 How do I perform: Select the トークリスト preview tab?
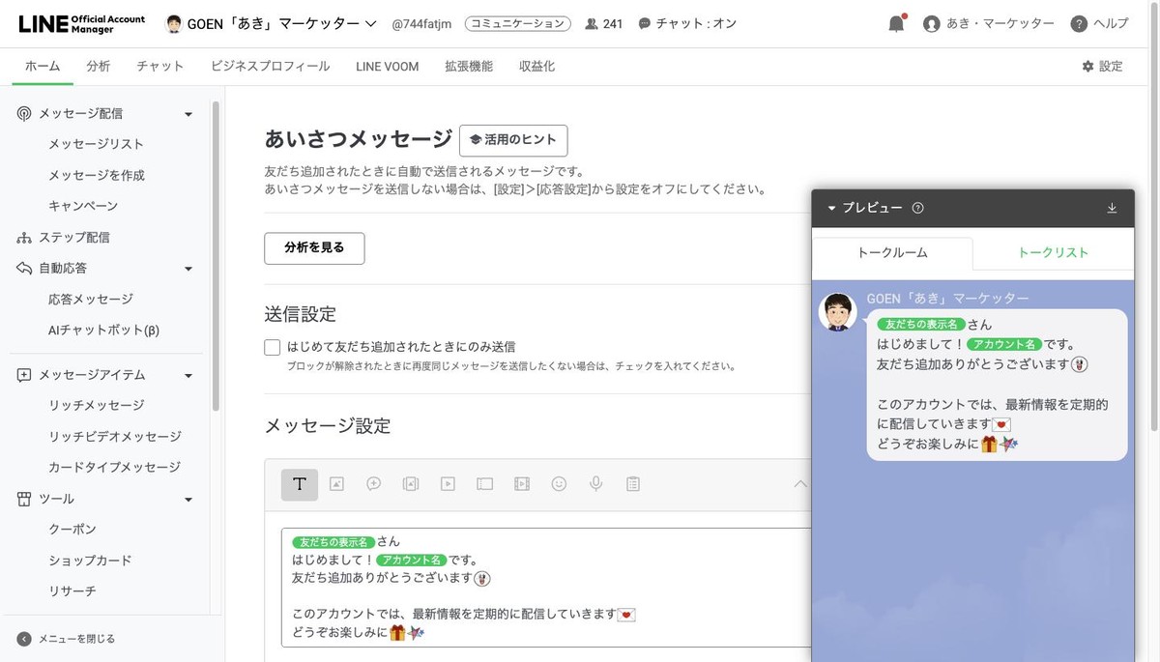tap(1053, 253)
